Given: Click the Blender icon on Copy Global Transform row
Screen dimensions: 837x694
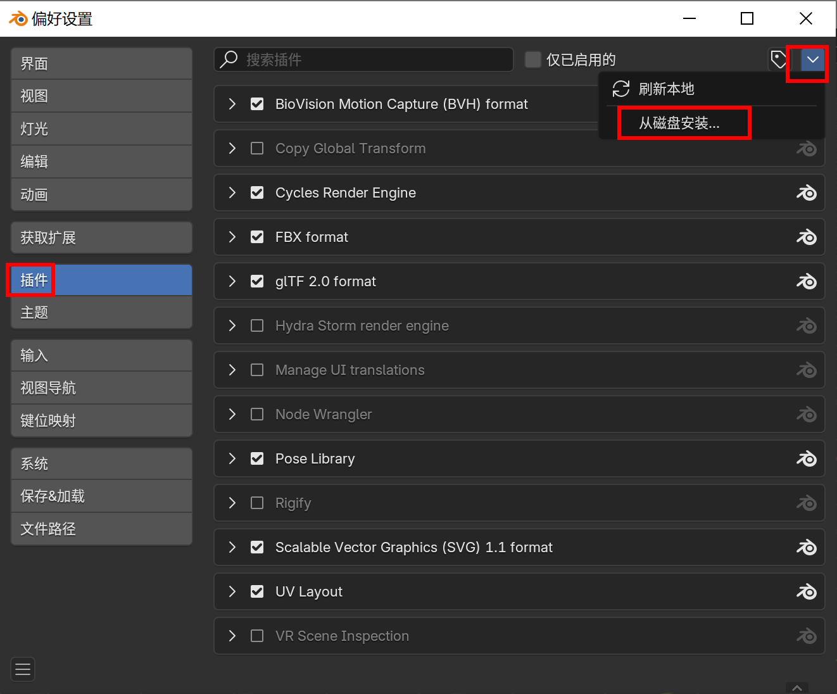Looking at the screenshot, I should [807, 149].
